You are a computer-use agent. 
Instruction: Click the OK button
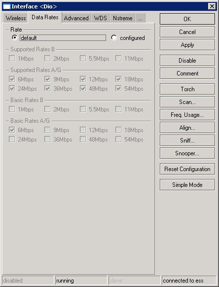point(187,19)
